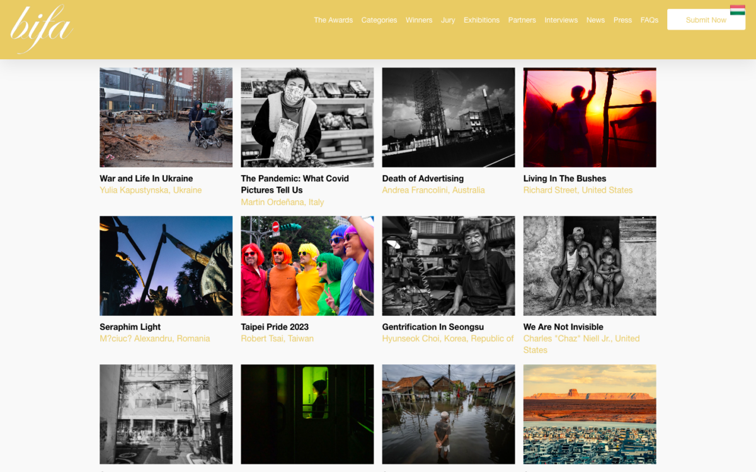The width and height of the screenshot is (756, 472).
Task: Click The Pandemic: What Covid Pictures title
Action: (x=295, y=184)
